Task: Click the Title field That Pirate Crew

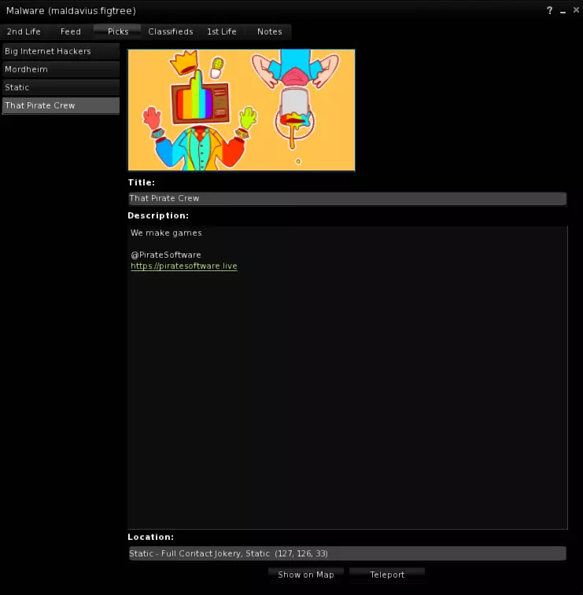Action: pos(348,198)
